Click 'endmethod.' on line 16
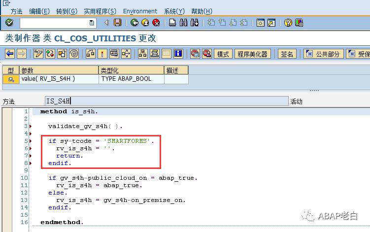 (62, 222)
